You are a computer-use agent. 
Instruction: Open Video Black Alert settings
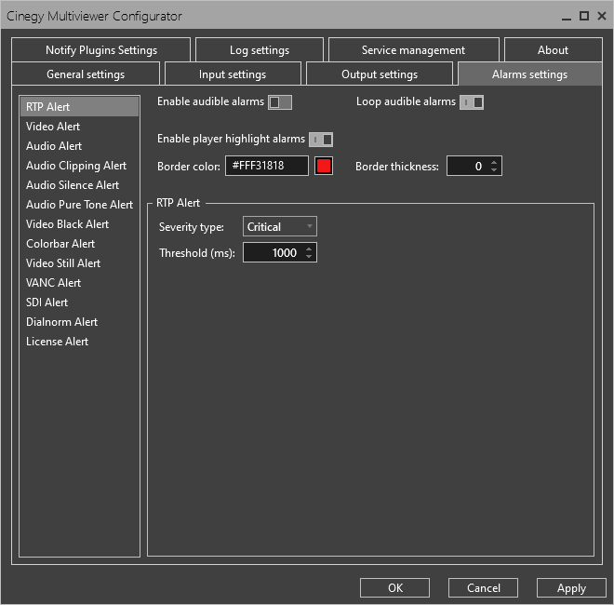79,224
